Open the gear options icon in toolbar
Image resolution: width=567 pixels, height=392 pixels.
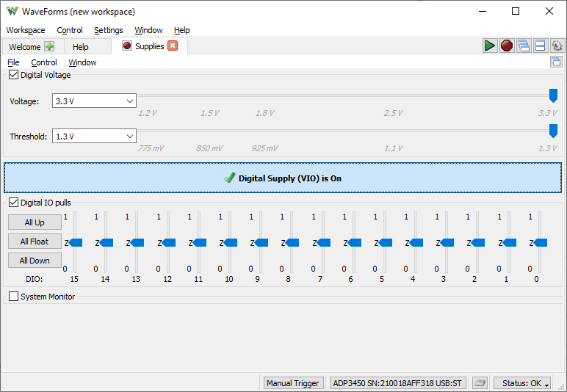click(x=557, y=46)
